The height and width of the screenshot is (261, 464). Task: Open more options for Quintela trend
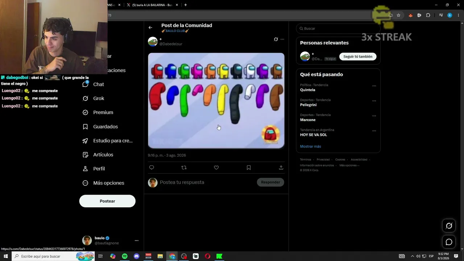pos(374,86)
